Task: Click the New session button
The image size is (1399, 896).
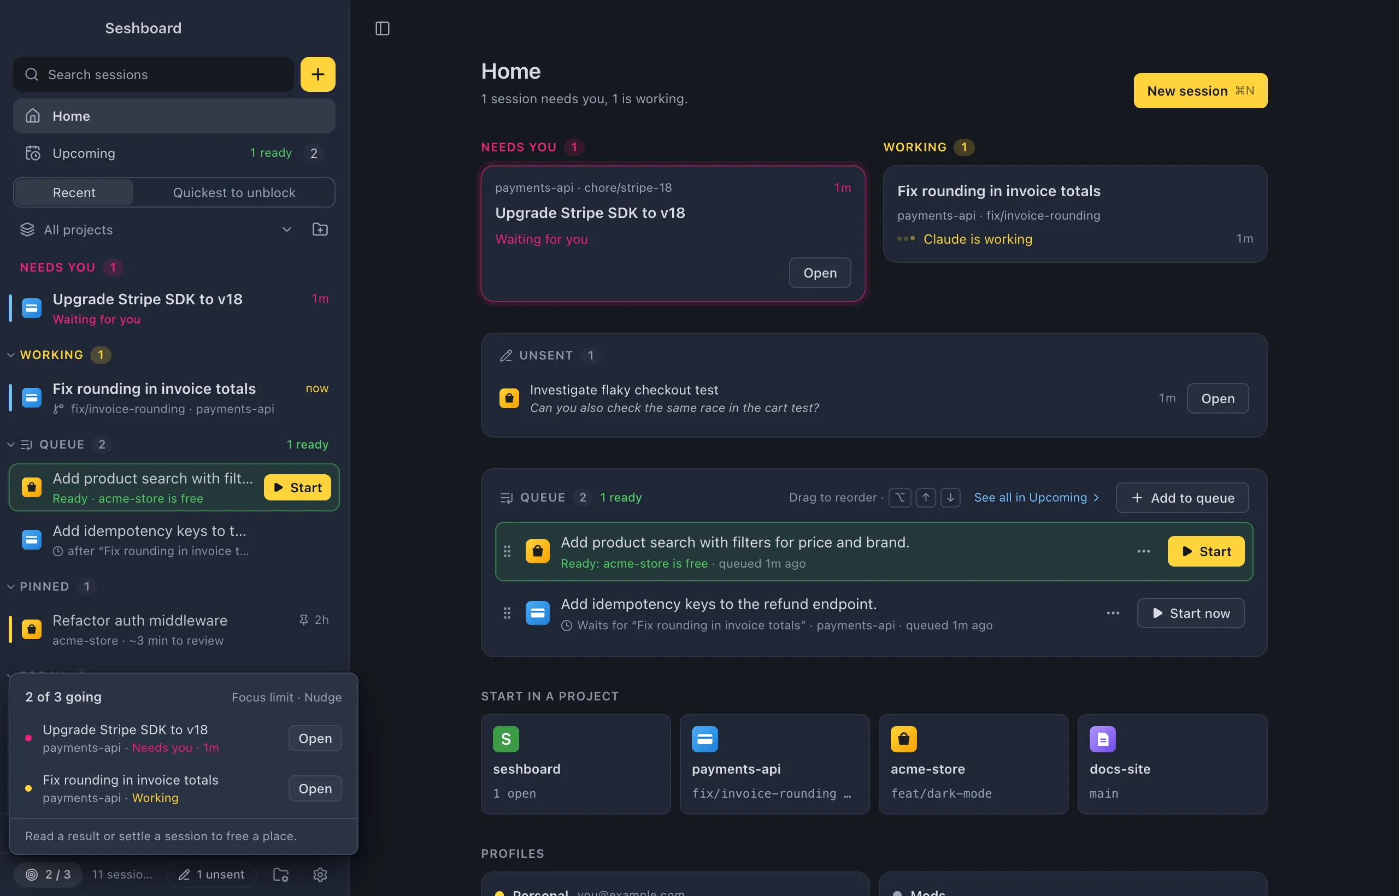Action: (1200, 91)
